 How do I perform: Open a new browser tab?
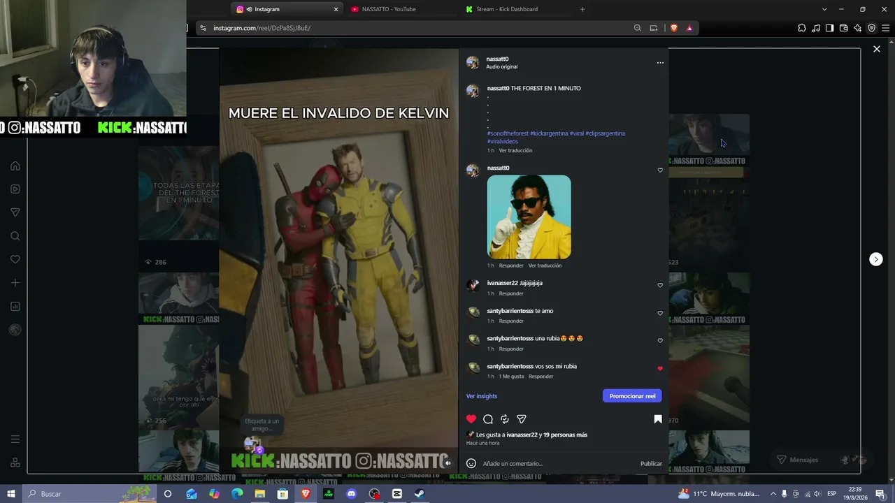(582, 9)
